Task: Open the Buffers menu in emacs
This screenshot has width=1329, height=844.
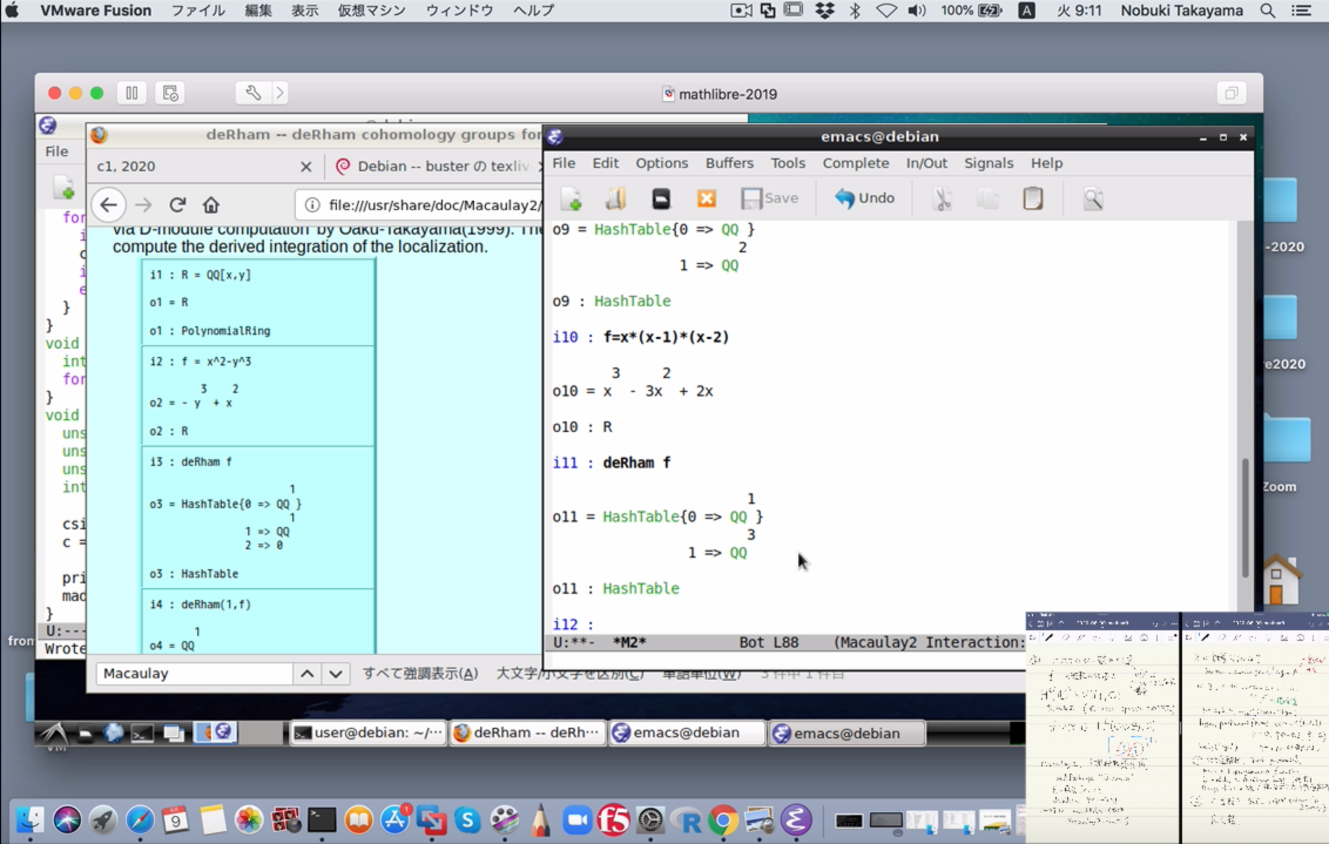Action: point(729,163)
